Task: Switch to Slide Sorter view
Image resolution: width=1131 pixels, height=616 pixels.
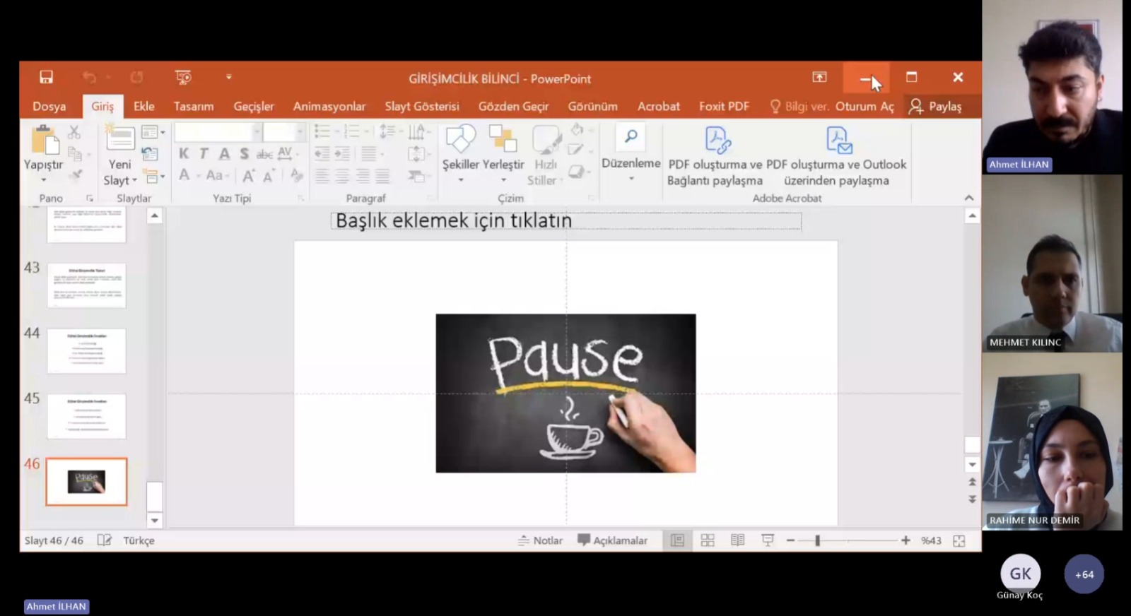Action: (708, 540)
